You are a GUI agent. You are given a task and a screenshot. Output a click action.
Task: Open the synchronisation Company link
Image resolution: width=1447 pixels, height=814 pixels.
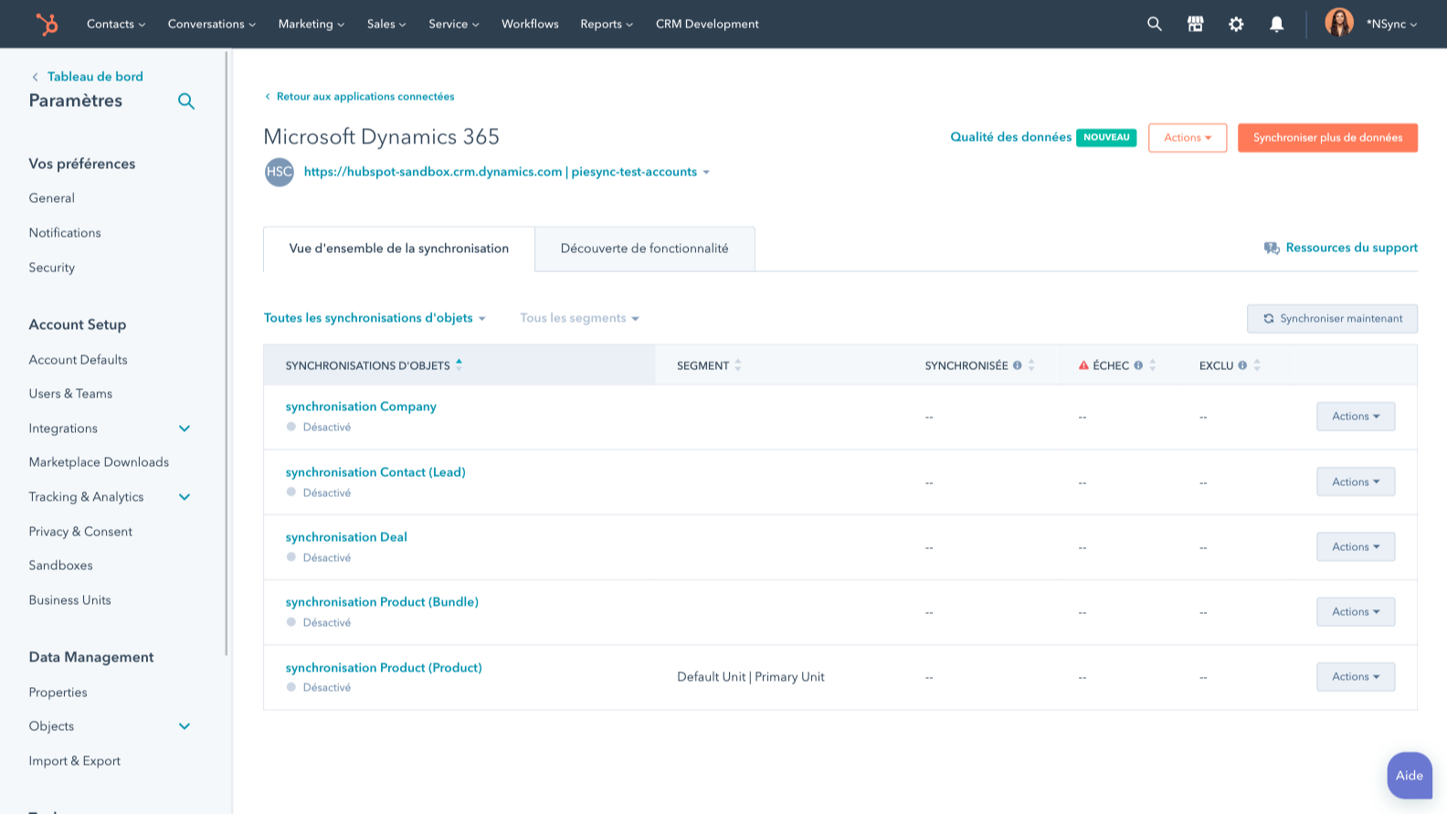(x=361, y=407)
